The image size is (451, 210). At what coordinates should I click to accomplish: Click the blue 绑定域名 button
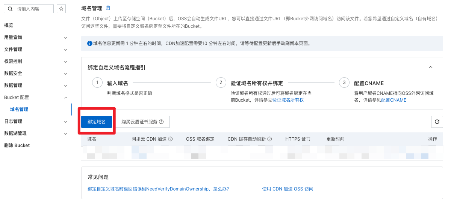coord(97,122)
